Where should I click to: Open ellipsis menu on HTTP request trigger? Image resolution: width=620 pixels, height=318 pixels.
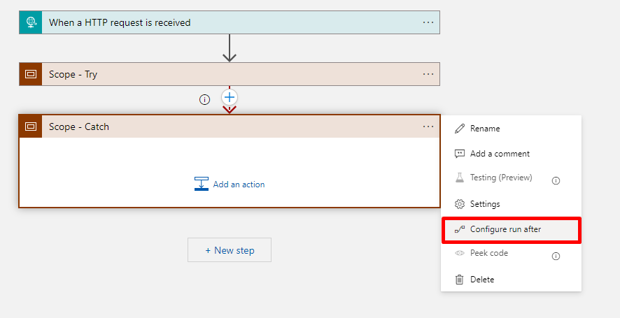(428, 22)
